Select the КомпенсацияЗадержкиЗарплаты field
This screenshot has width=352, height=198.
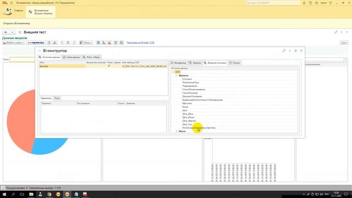tap(199, 128)
